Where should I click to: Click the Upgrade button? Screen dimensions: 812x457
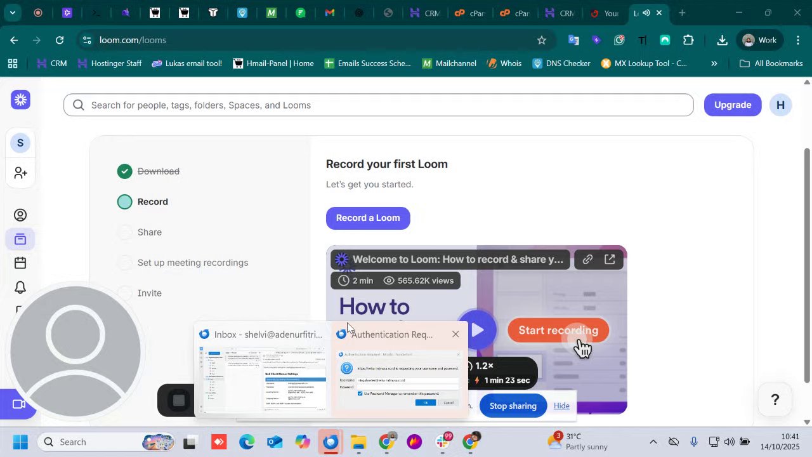point(733,105)
